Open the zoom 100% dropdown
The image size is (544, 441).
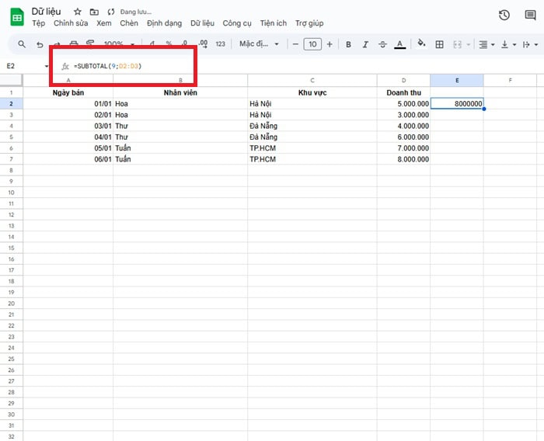(x=118, y=44)
